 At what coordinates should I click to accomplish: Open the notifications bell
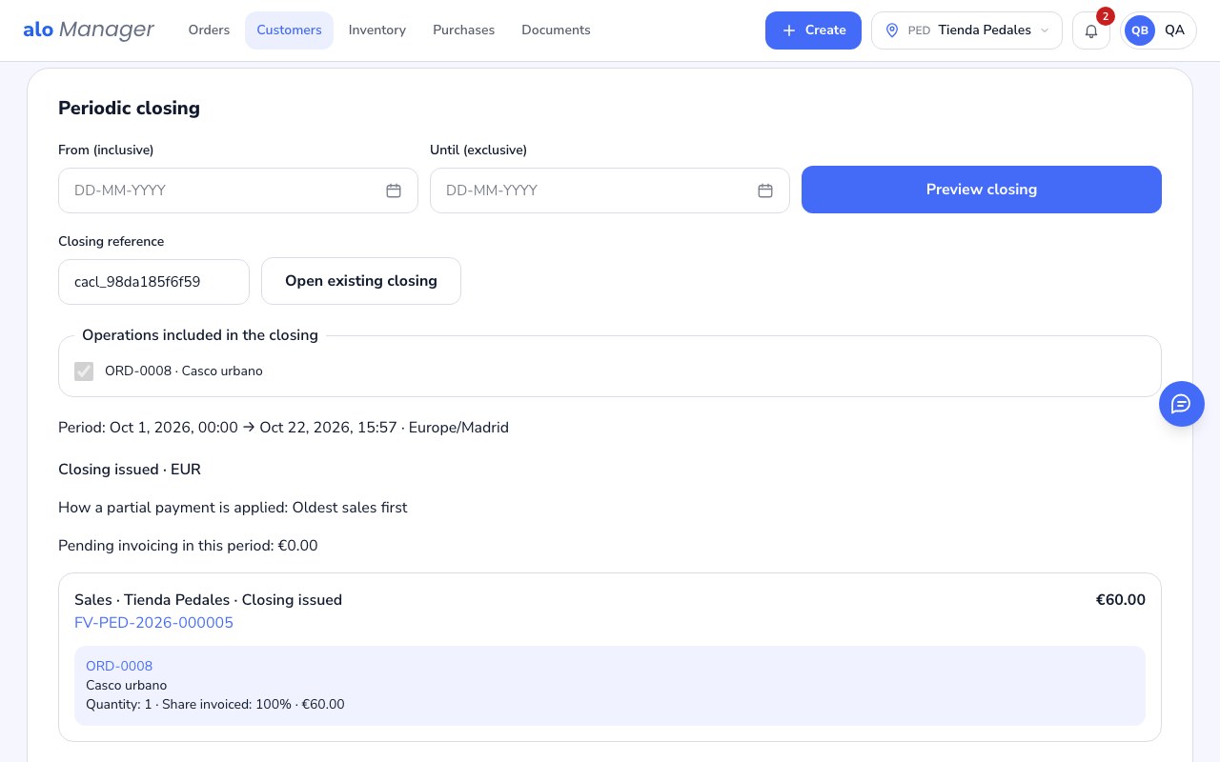(1091, 30)
